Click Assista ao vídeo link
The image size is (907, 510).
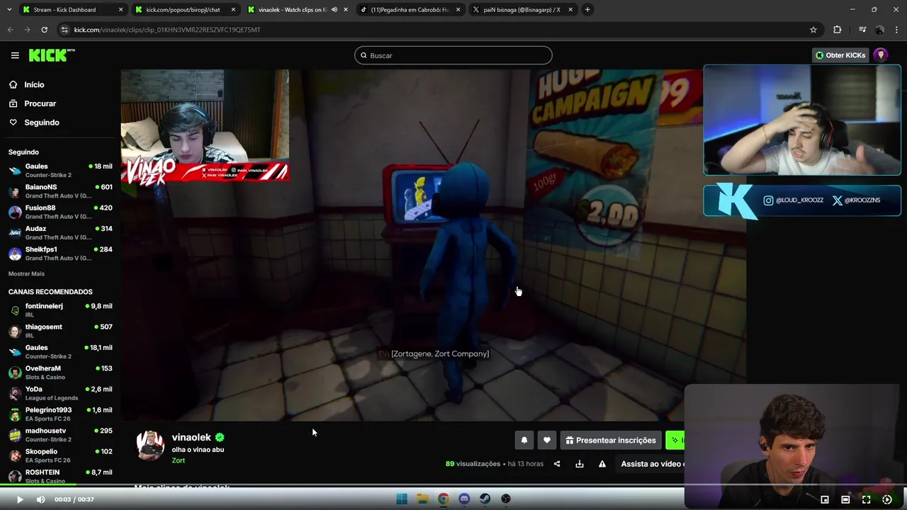coord(652,464)
